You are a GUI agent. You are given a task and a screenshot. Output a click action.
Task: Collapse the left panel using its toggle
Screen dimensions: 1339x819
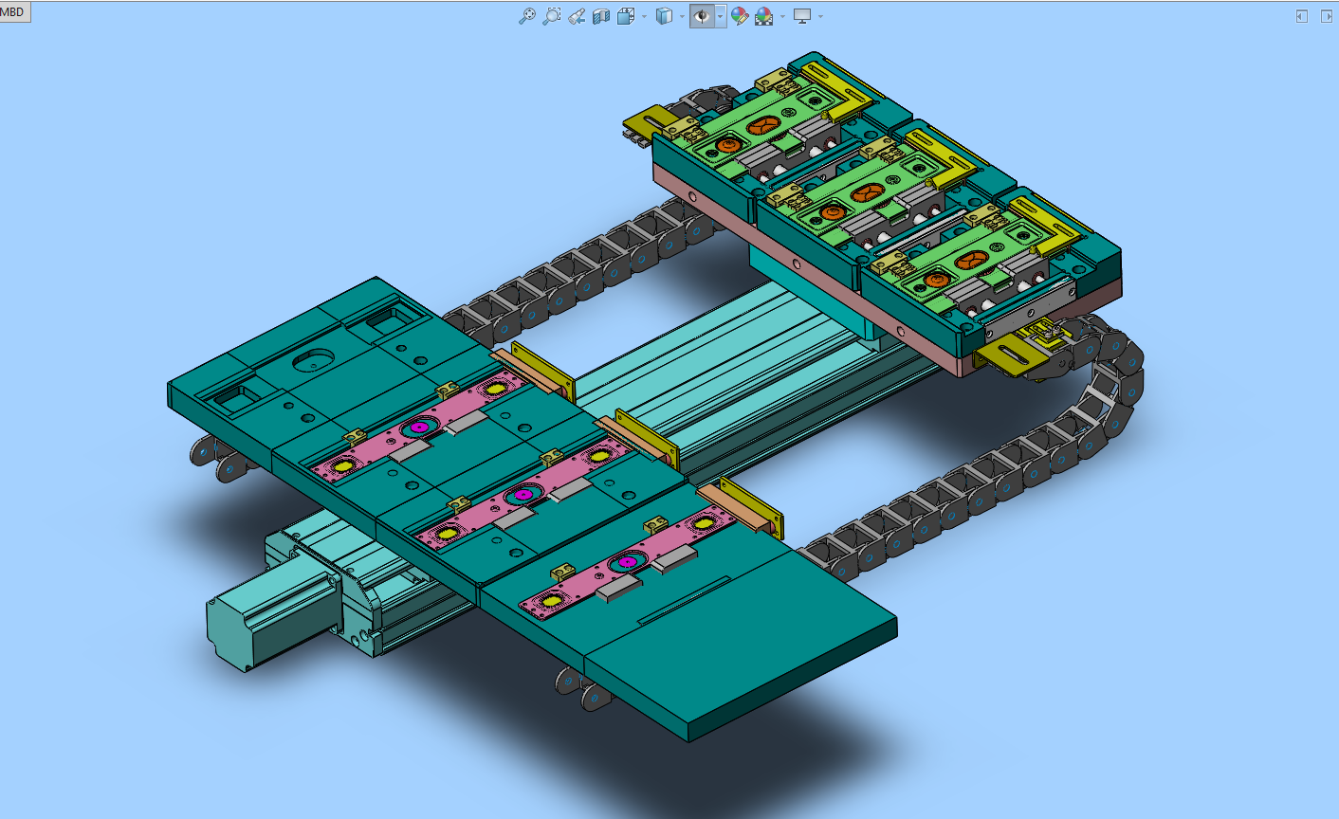click(1302, 16)
